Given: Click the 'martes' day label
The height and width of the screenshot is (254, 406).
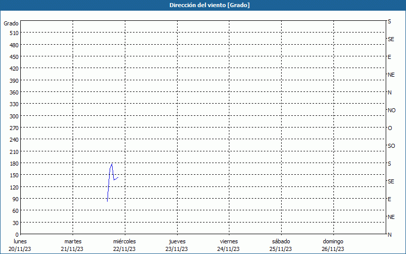Looking at the screenshot, I should pos(73,241).
